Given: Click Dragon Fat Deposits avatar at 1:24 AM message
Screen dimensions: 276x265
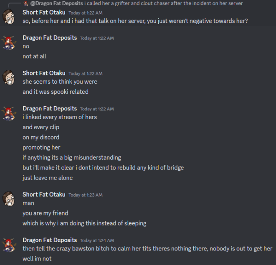Looking at the screenshot, I should (8, 245).
